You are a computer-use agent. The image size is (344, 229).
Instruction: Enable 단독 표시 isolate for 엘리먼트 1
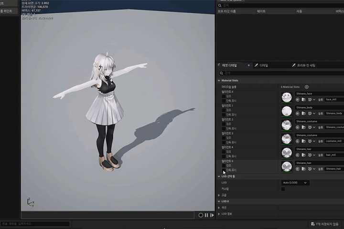[x=224, y=115]
